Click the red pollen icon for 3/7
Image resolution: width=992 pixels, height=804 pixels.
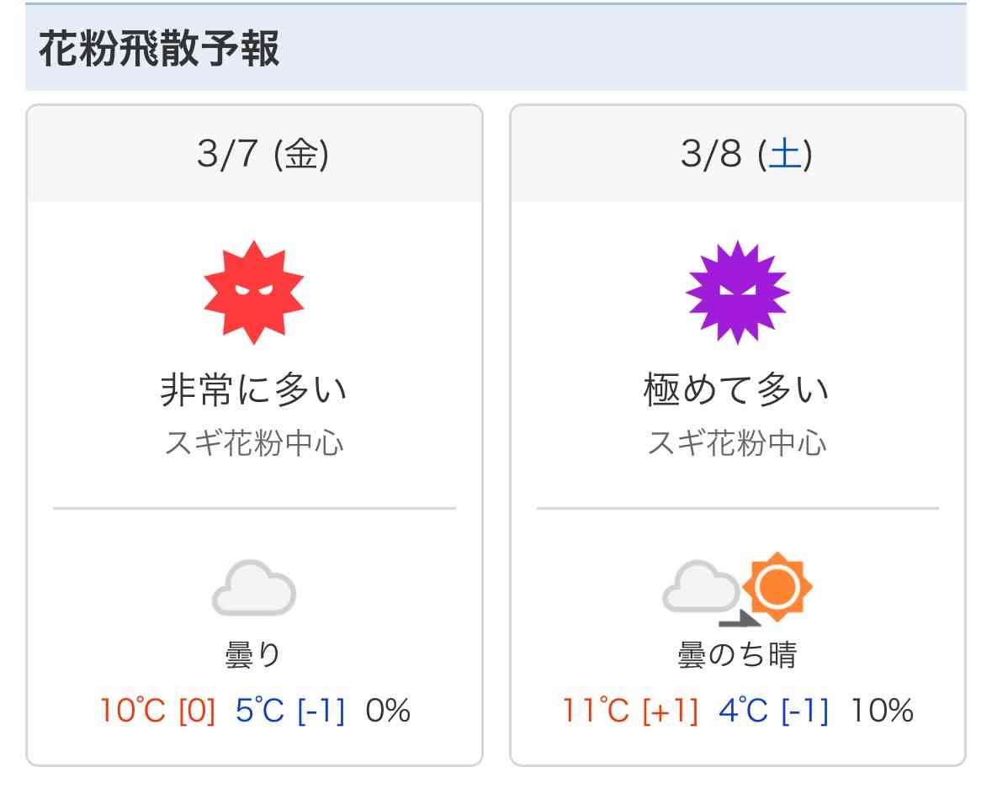pyautogui.click(x=254, y=292)
